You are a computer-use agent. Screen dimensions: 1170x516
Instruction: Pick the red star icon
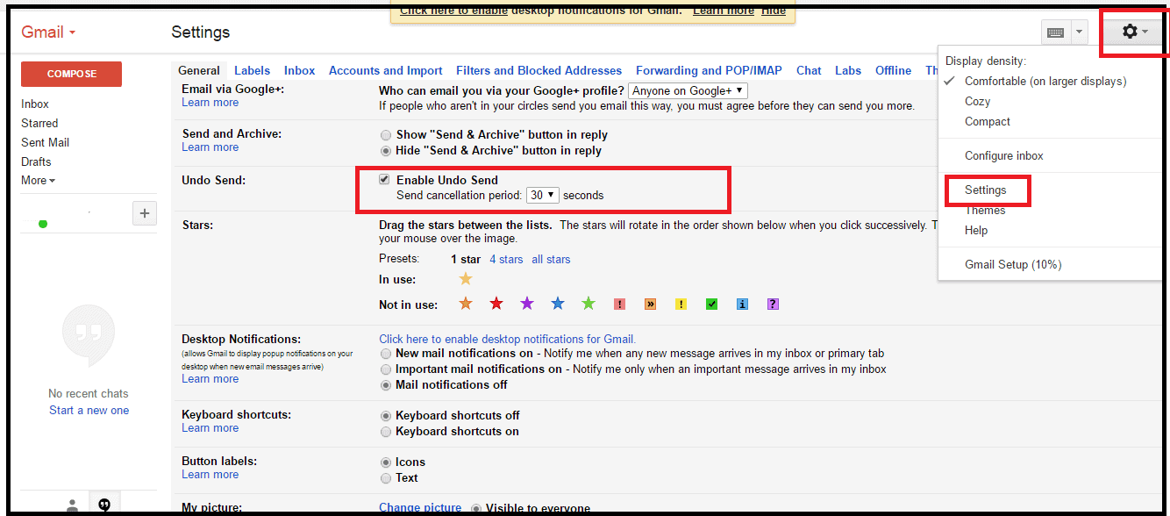click(x=496, y=304)
